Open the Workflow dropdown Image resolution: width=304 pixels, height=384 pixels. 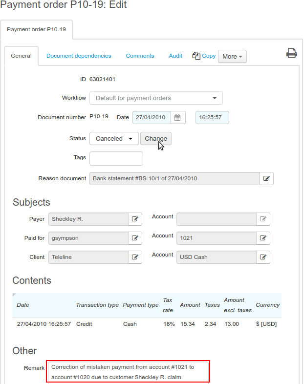156,98
